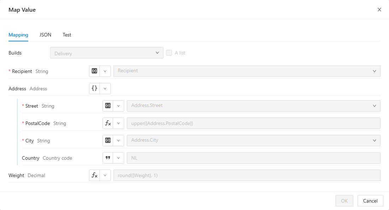Click the 'Weight' field label
This screenshot has height=210, width=389.
16,175
